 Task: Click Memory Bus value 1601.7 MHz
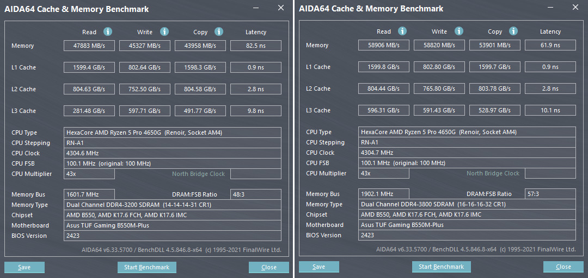89,194
